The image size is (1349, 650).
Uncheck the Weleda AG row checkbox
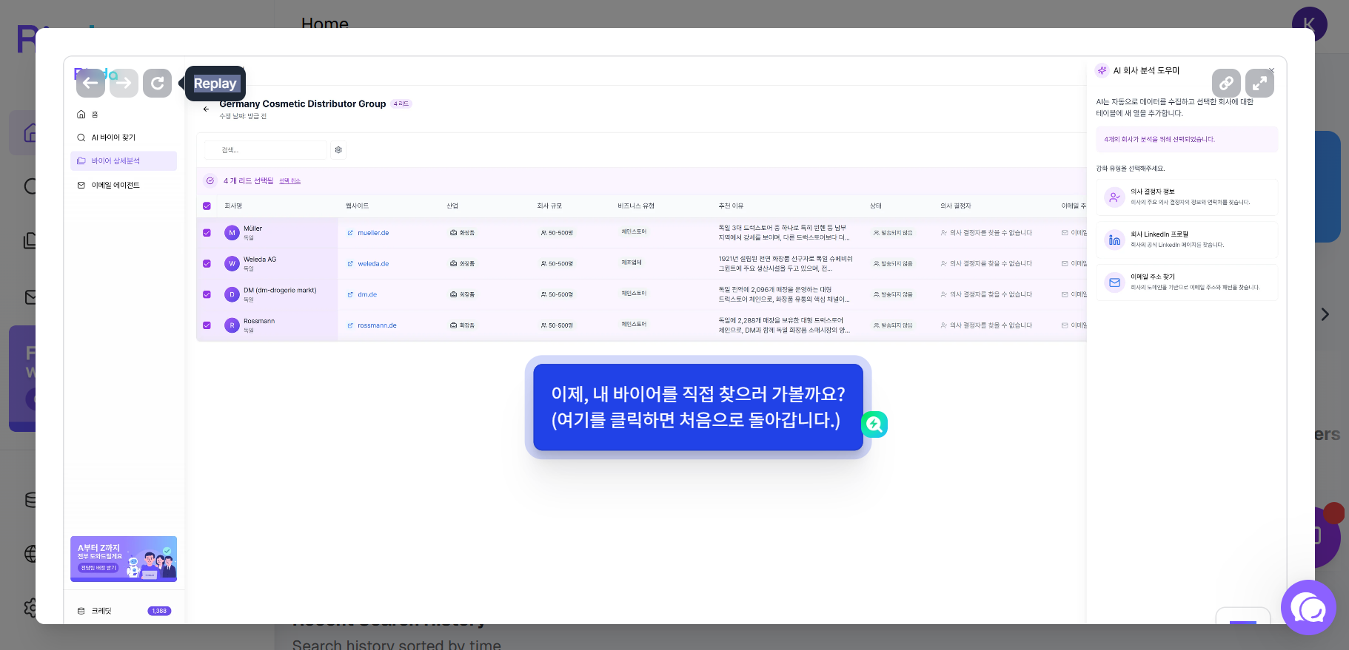pos(207,263)
